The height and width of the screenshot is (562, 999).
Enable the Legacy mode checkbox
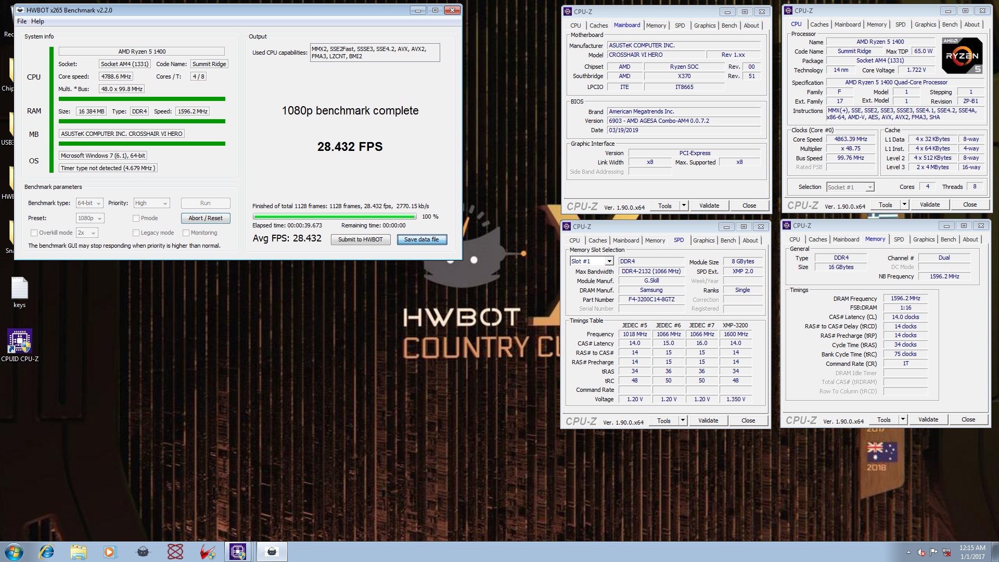point(136,233)
